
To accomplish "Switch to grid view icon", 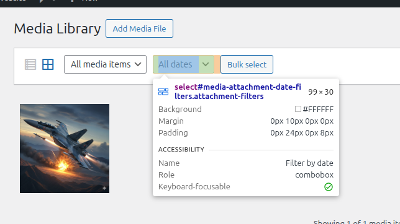I will [48, 64].
